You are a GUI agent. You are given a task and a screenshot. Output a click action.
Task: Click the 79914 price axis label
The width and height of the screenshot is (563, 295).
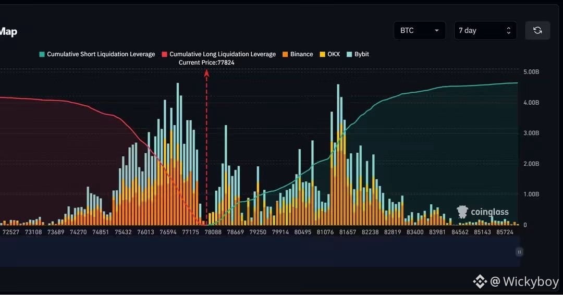(x=280, y=232)
